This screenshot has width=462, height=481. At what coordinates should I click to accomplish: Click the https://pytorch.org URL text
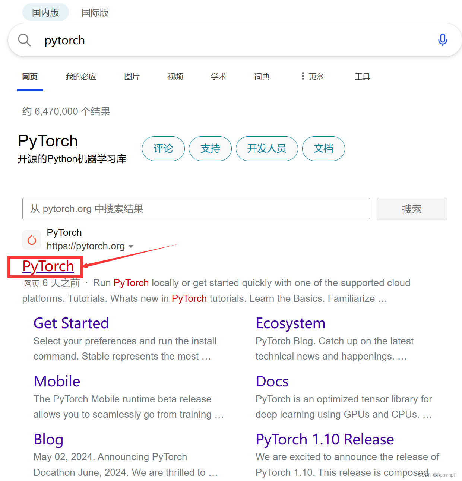coord(86,246)
